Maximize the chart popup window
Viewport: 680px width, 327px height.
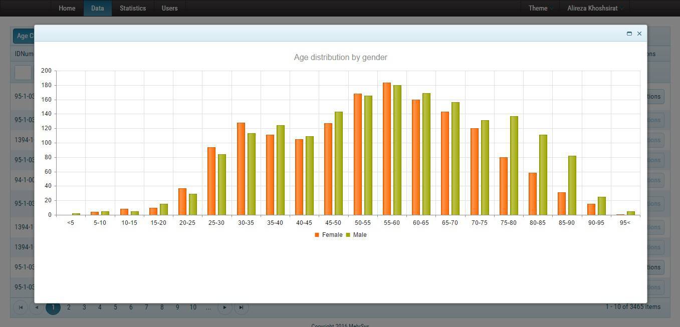tap(629, 34)
